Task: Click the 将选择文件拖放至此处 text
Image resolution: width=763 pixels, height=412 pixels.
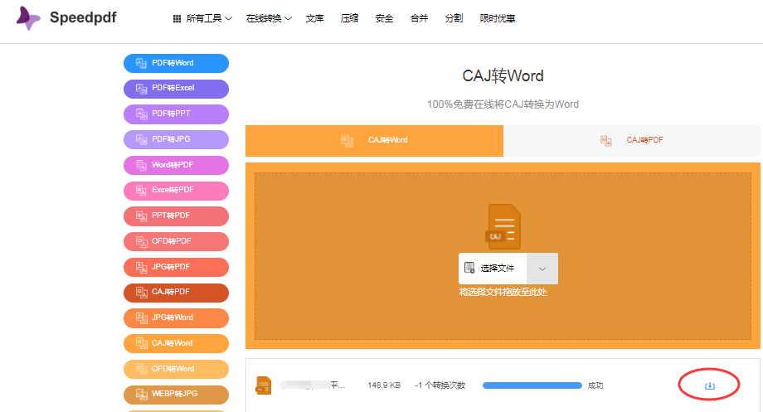Action: (503, 293)
